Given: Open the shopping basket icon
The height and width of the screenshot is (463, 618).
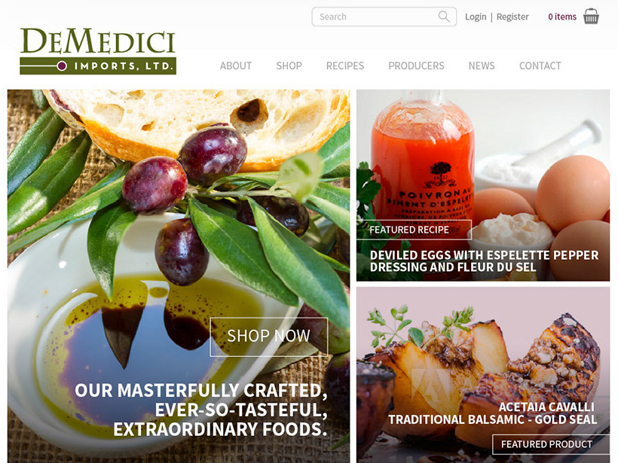Looking at the screenshot, I should point(591,16).
